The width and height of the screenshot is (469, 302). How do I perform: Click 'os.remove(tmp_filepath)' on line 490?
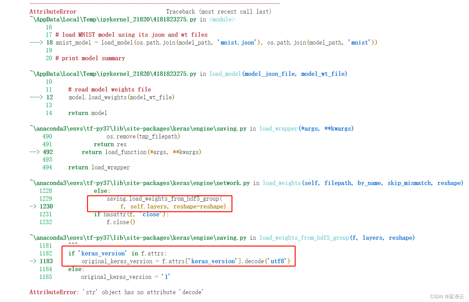coord(143,136)
